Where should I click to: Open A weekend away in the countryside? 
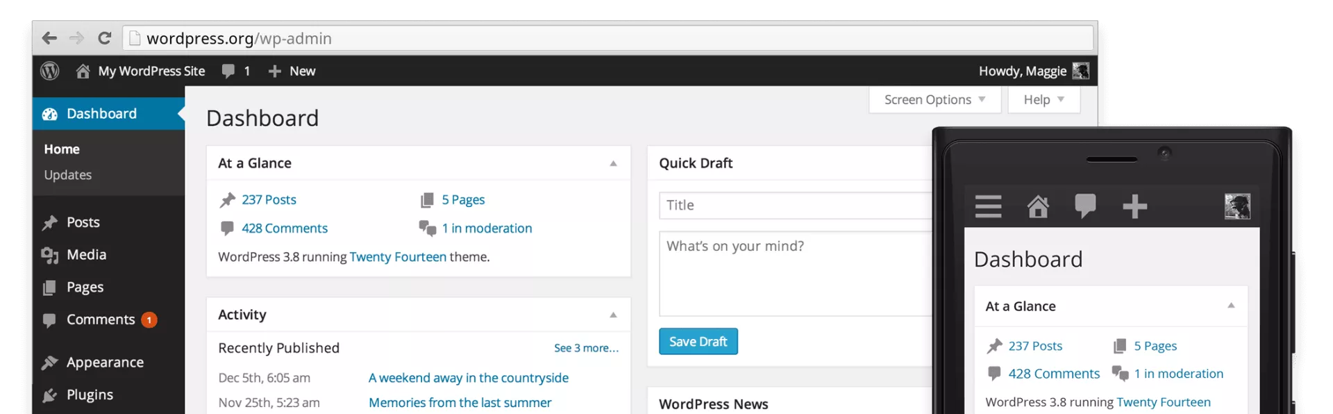pyautogui.click(x=469, y=378)
